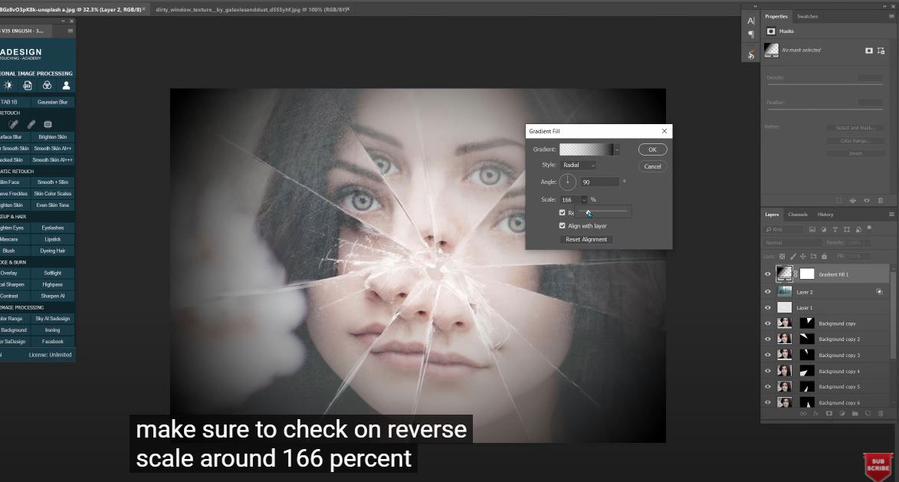Image resolution: width=899 pixels, height=482 pixels.
Task: Click the Angle value input field
Action: tap(599, 182)
